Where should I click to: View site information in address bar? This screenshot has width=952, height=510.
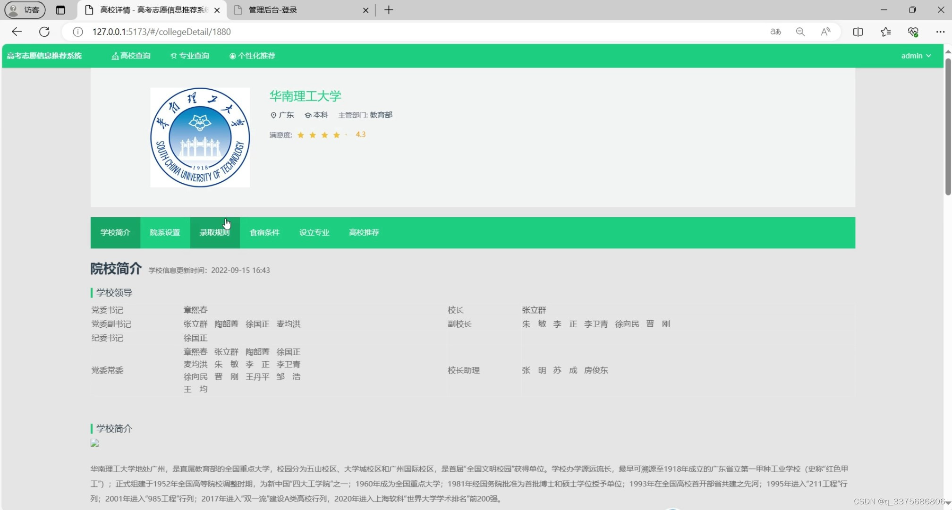click(77, 32)
